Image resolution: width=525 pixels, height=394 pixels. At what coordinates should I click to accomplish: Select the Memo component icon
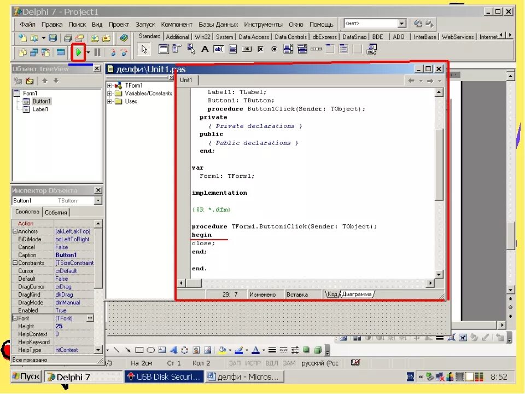(233, 49)
